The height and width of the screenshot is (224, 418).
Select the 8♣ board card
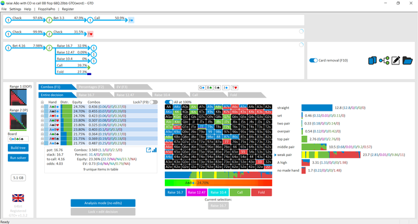tap(210, 88)
